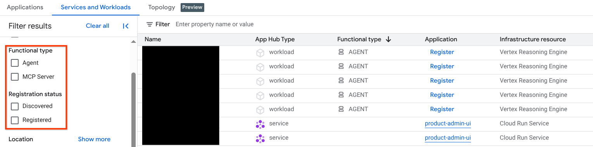Screen dimensions: 593x147
Task: Open product-admin-ui link in the bottom row
Action: tap(448, 138)
